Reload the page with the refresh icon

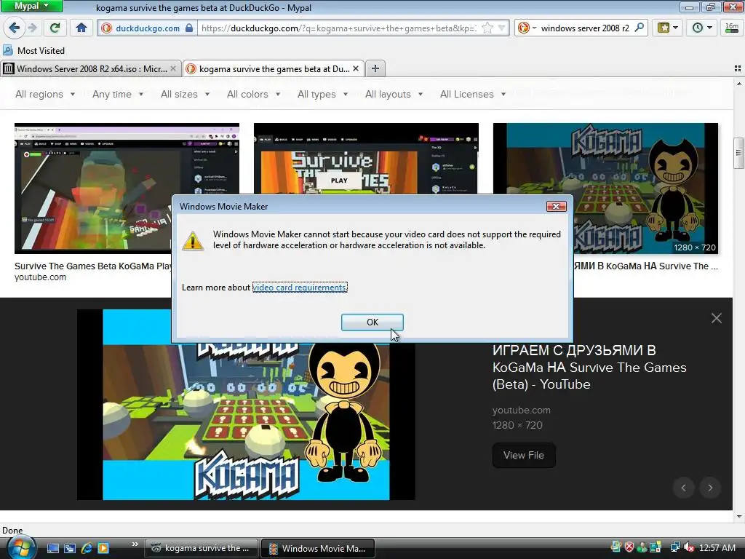tap(55, 28)
